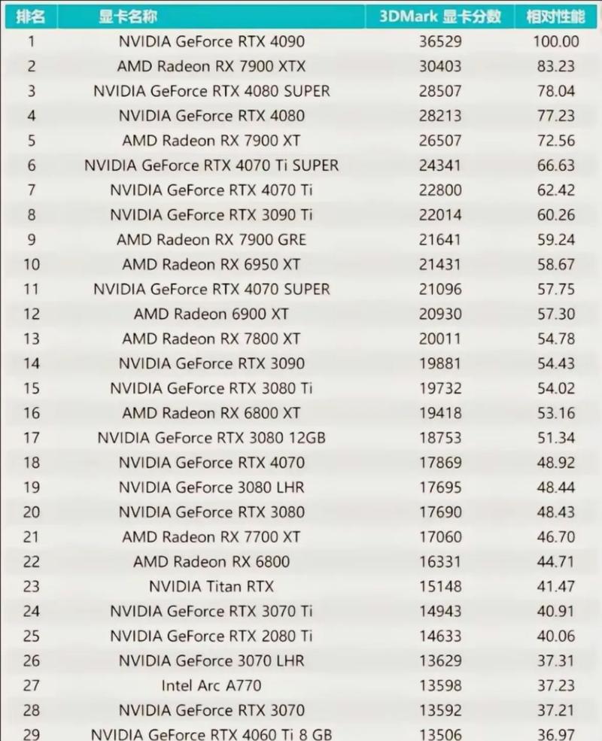602x741 pixels.
Task: Select NVIDIA GeForce RTX 4060 Ti 8 GB
Action: click(211, 733)
